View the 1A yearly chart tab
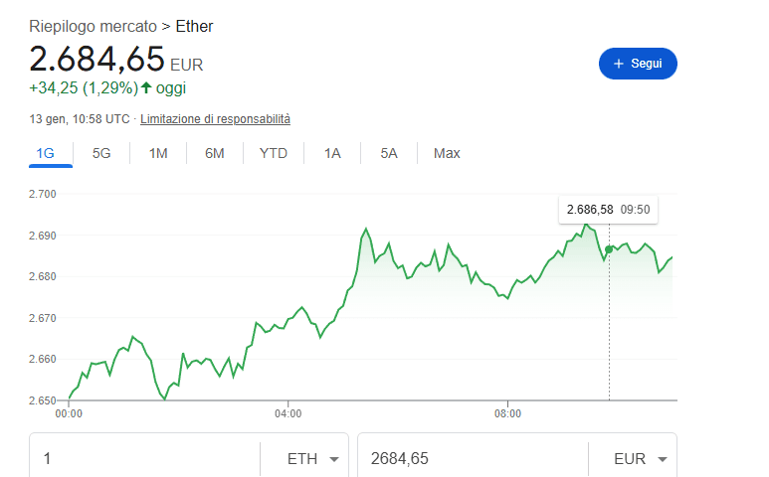The height and width of the screenshot is (477, 769). [332, 153]
